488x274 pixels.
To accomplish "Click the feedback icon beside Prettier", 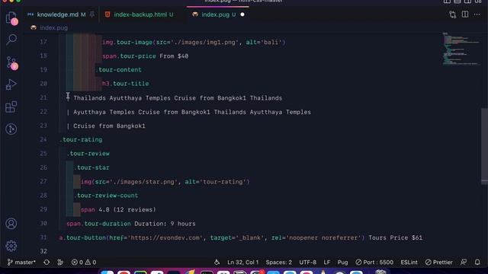I will [x=464, y=262].
